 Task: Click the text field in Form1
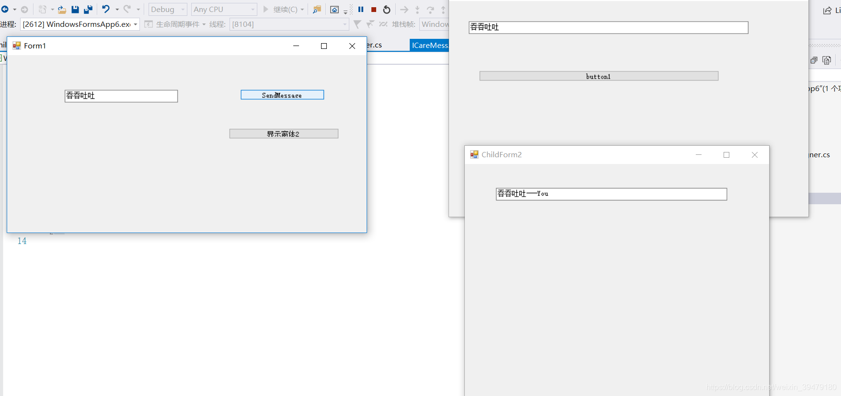pos(121,96)
